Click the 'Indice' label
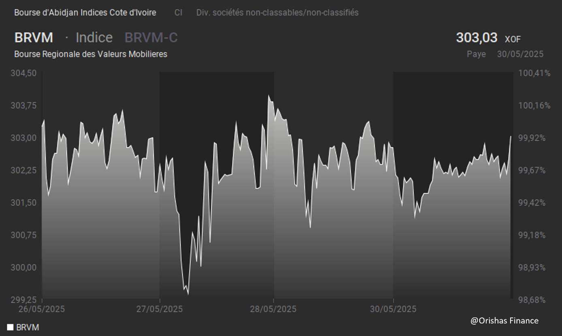The image size is (562, 336). click(x=94, y=38)
